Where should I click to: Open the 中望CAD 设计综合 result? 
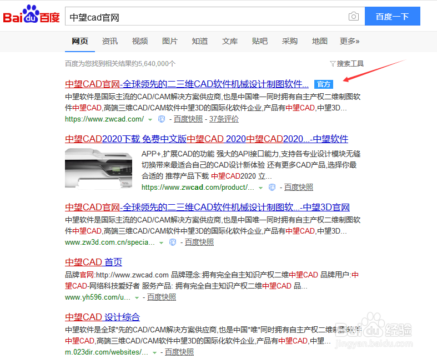tap(102, 317)
